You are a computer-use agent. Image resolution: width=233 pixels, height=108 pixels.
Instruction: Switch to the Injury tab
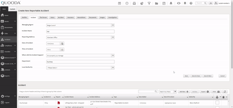pos(52,17)
